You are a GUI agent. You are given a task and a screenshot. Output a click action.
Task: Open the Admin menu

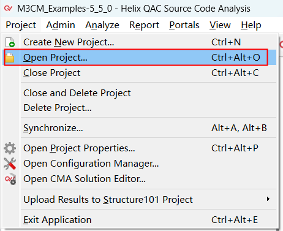point(61,25)
